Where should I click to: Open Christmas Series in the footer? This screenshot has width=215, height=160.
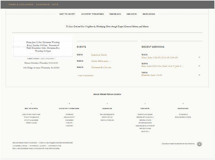[x=145, y=114]
